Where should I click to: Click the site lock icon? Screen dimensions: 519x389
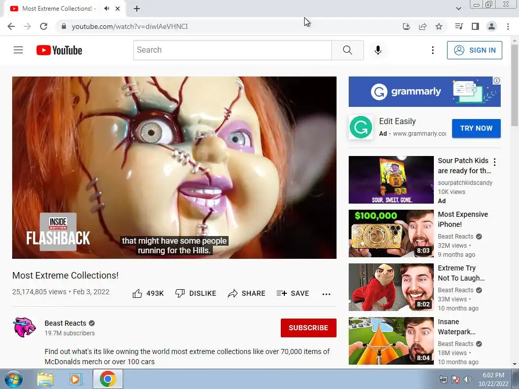click(64, 26)
